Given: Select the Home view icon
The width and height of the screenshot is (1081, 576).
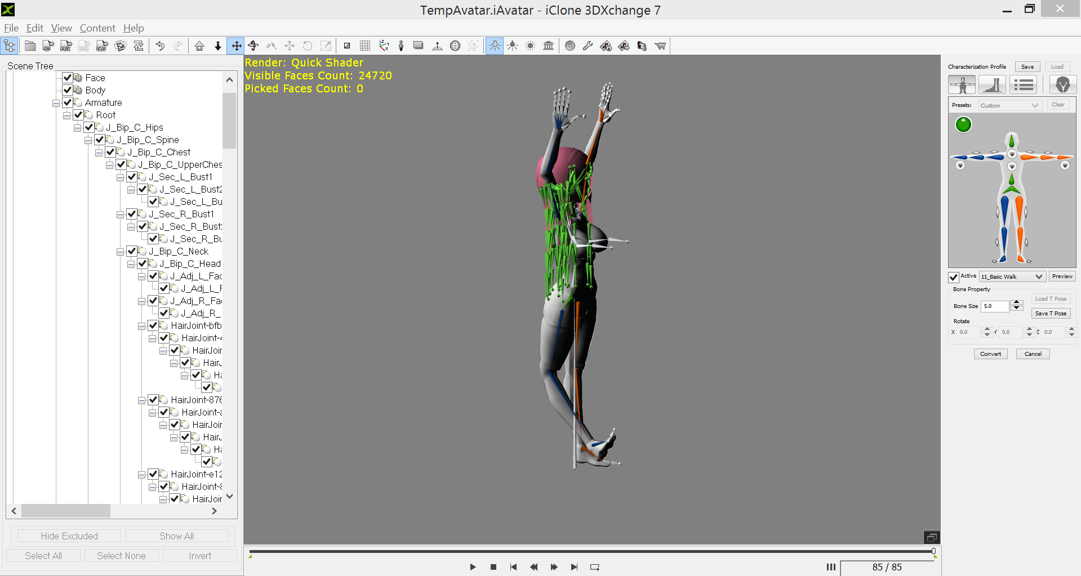Looking at the screenshot, I should tap(199, 46).
